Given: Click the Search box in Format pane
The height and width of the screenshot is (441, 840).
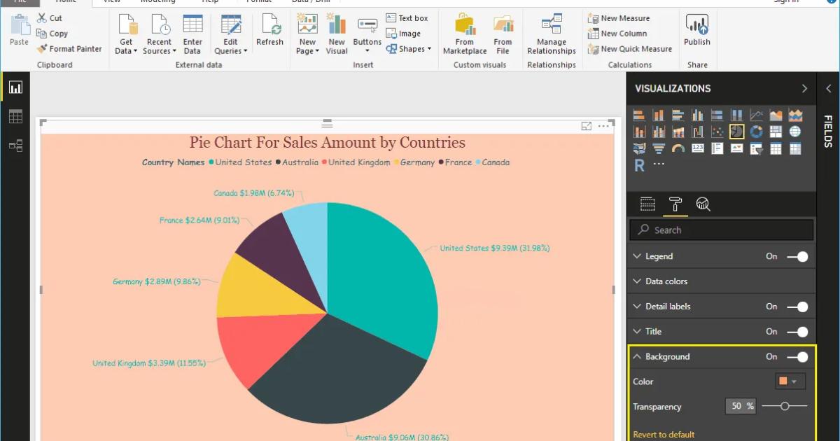Looking at the screenshot, I should (x=721, y=230).
